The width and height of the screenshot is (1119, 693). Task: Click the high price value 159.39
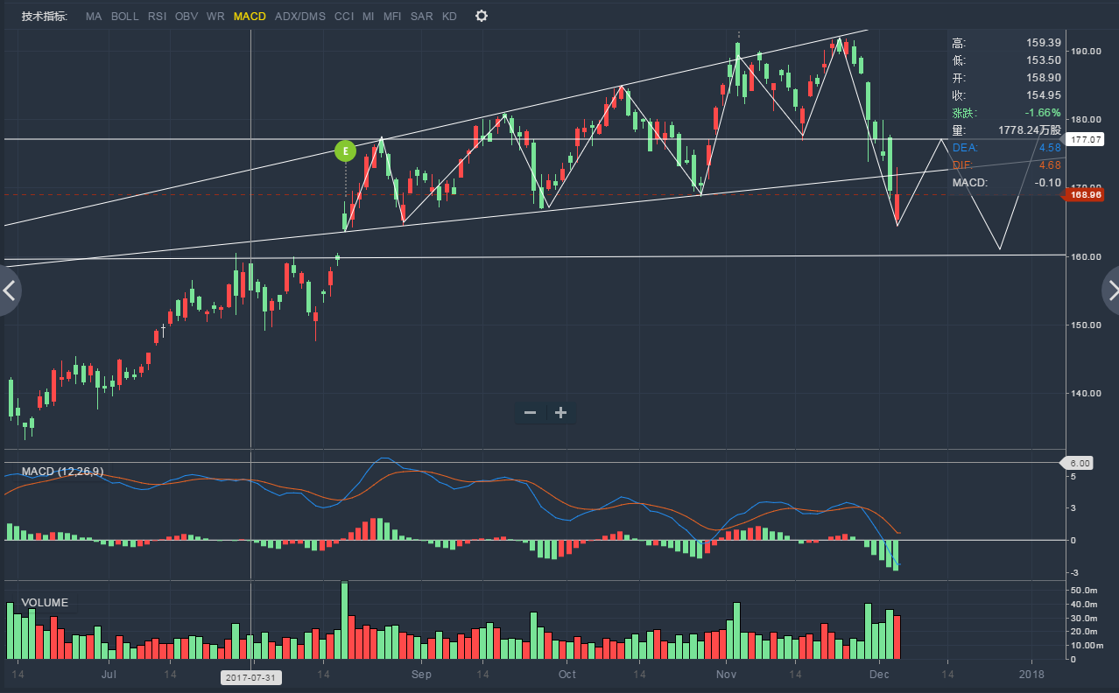coord(1044,43)
